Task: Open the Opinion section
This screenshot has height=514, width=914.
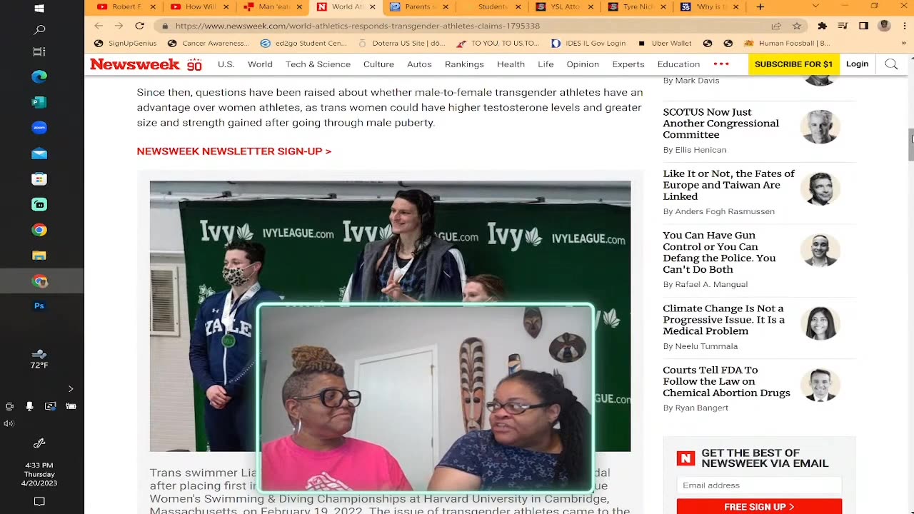Action: [583, 64]
